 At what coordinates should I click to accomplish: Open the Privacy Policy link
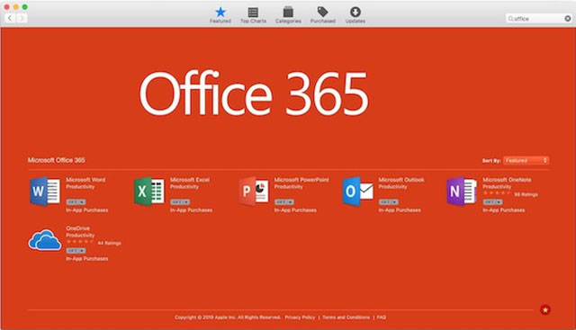pos(300,317)
